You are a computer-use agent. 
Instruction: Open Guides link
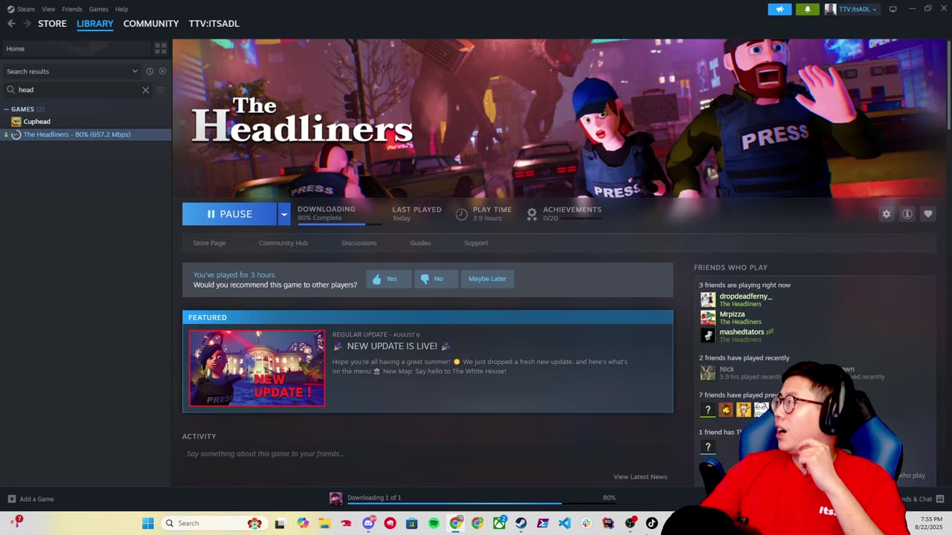click(420, 243)
